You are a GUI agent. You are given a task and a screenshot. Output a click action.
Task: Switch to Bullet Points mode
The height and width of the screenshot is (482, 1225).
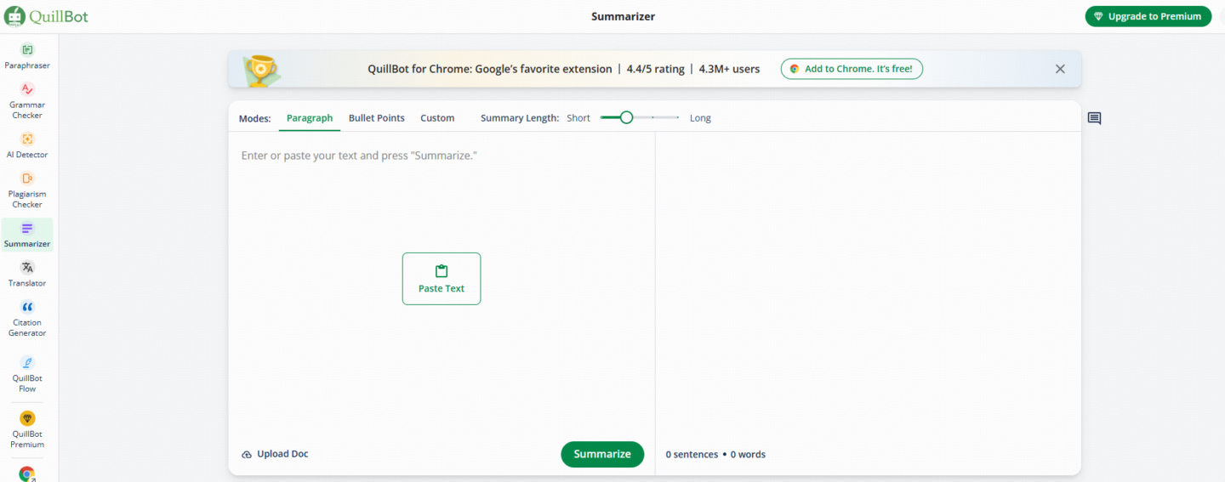coord(377,118)
